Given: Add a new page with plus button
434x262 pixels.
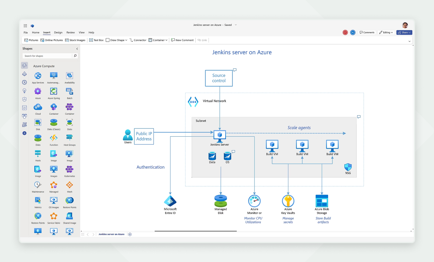Looking at the screenshot, I should 130,234.
